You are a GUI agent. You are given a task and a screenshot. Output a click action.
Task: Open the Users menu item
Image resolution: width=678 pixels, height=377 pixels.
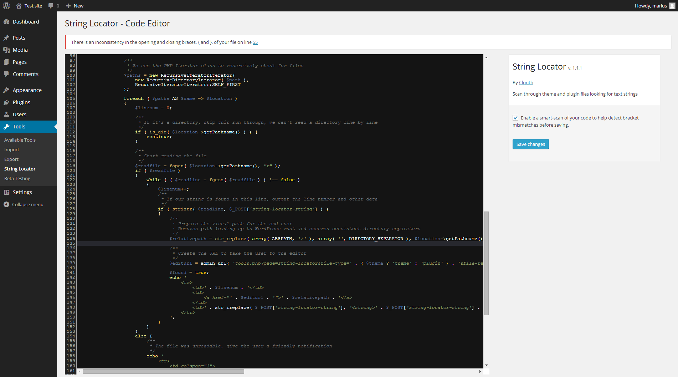[x=29, y=114]
